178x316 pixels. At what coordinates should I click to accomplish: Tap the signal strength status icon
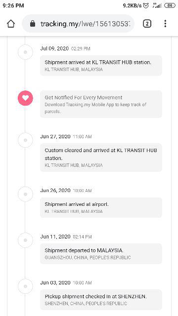click(157, 5)
